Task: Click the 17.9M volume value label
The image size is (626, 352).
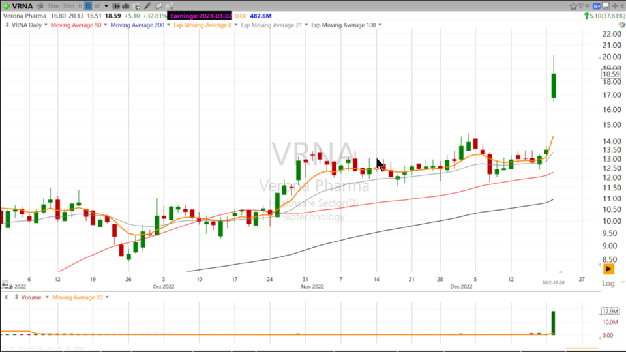Action: tap(610, 312)
